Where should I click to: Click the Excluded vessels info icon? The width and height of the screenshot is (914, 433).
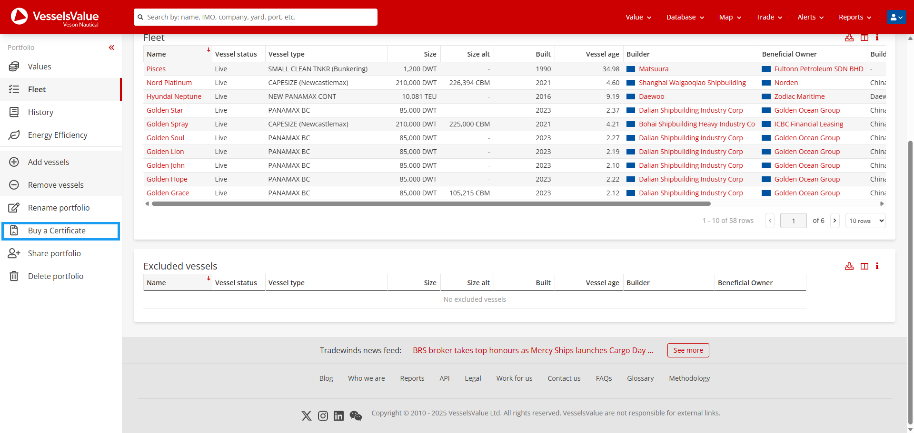click(x=877, y=266)
